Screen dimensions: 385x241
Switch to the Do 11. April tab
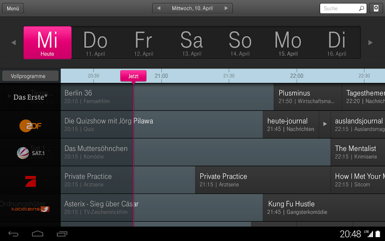(x=95, y=43)
